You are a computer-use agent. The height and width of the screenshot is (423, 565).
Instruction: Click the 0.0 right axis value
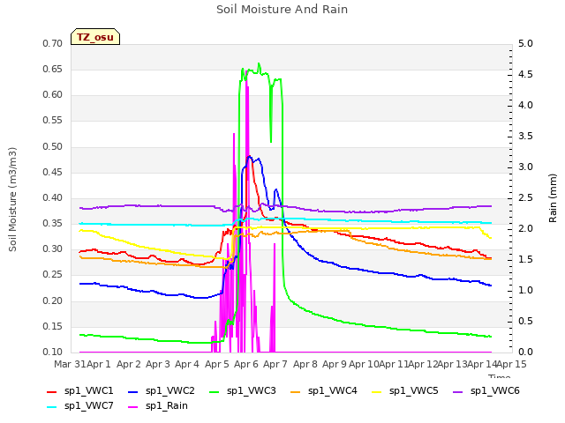tap(525, 352)
